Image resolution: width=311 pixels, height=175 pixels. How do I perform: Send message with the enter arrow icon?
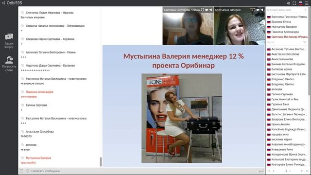[261, 171]
